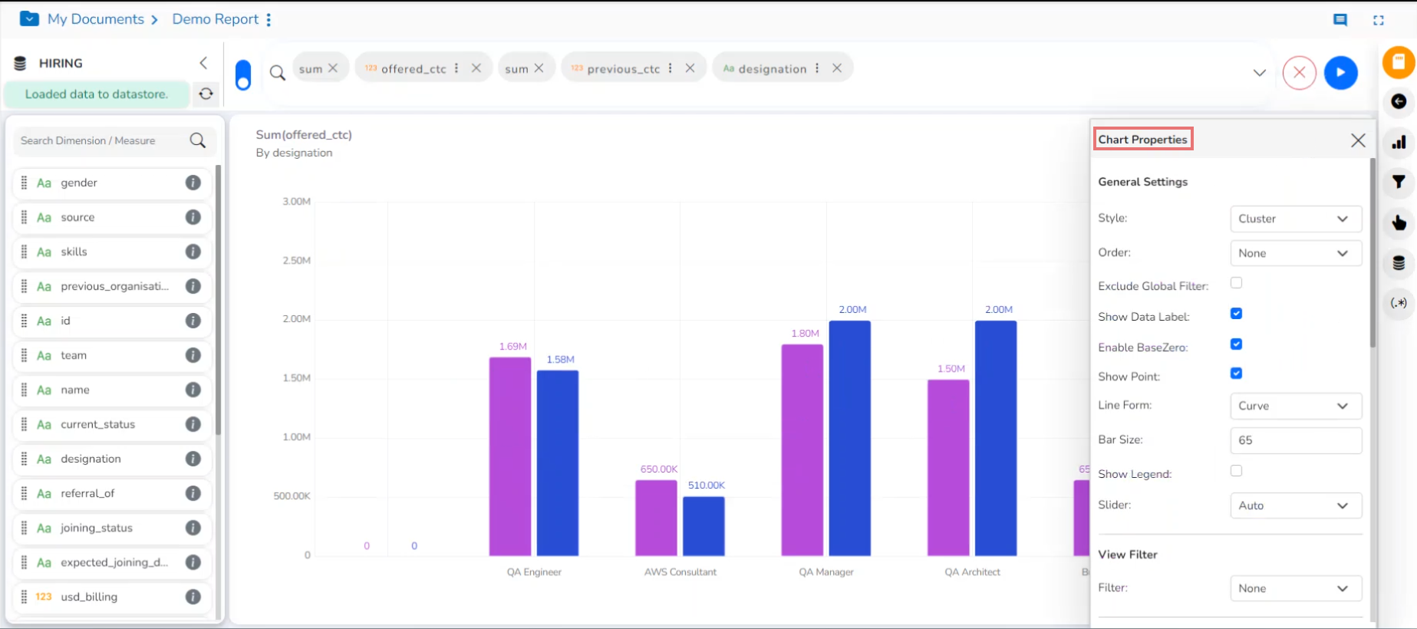Open the dropdown arrow beside My Documents

click(x=29, y=19)
